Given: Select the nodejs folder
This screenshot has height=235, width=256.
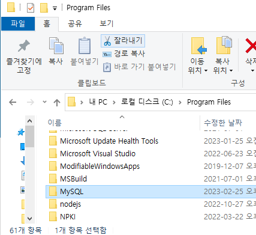Looking at the screenshot, I should point(70,204).
